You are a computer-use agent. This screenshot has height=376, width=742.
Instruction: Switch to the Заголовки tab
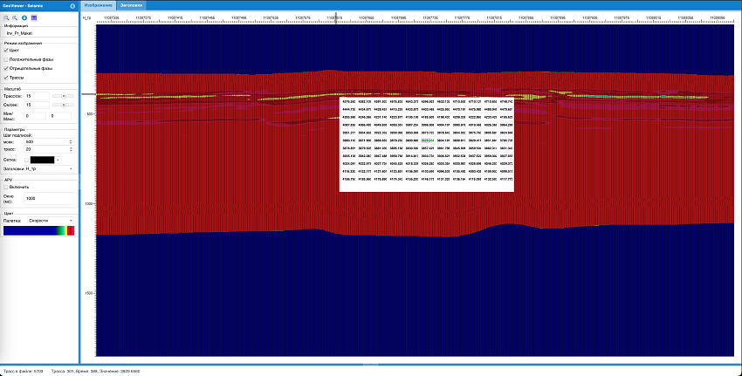point(132,5)
